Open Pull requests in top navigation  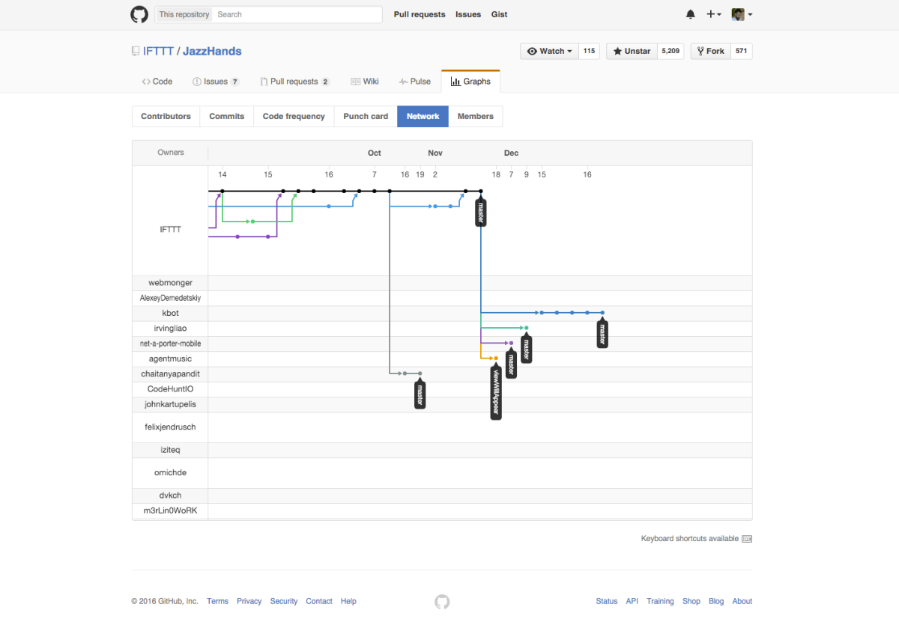click(x=420, y=14)
